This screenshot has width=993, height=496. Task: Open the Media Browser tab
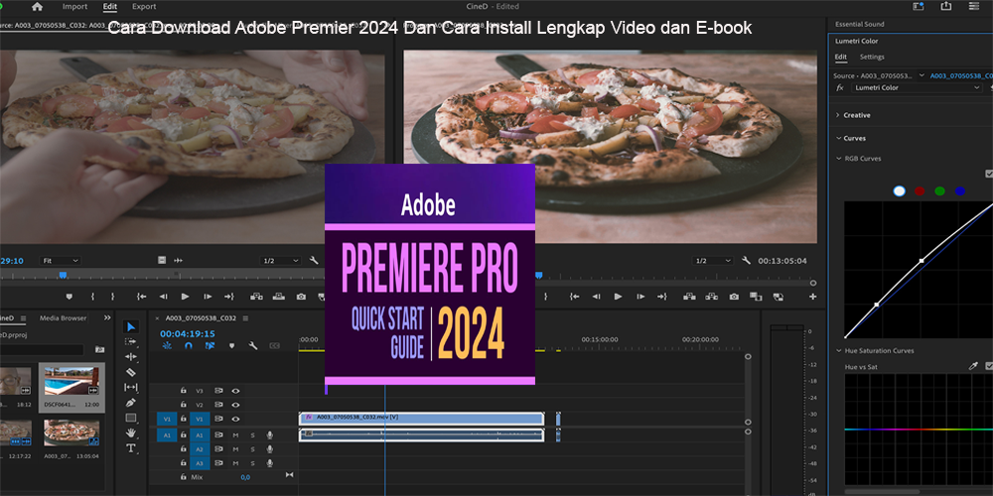pyautogui.click(x=63, y=318)
